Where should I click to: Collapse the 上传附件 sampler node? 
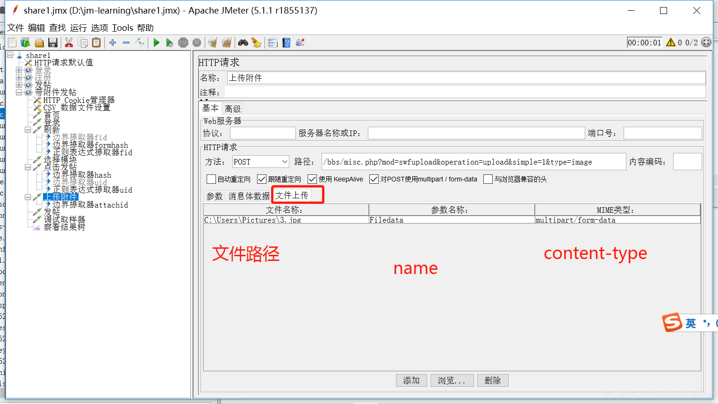coord(28,197)
